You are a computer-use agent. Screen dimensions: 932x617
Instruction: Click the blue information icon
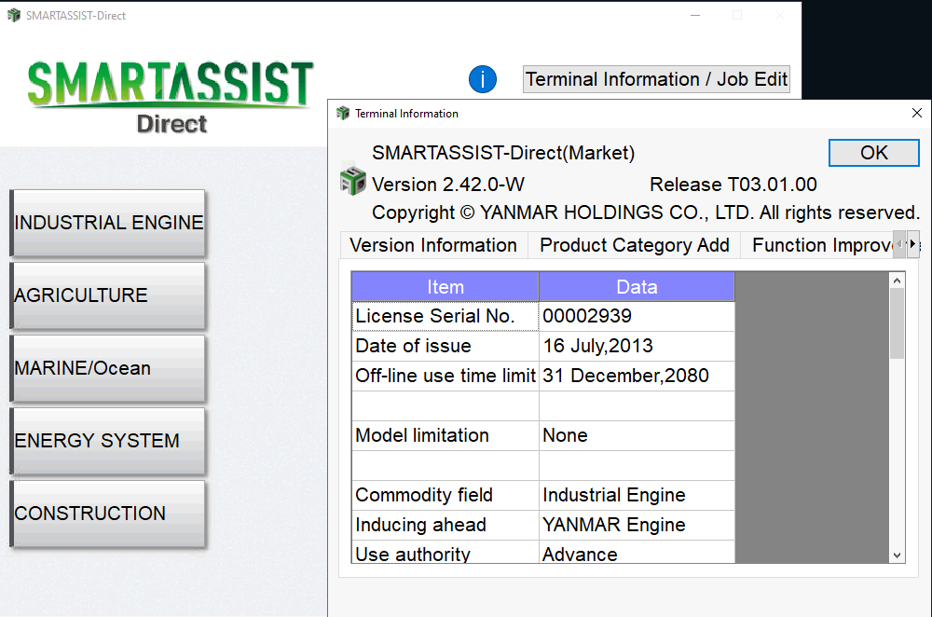pos(483,79)
